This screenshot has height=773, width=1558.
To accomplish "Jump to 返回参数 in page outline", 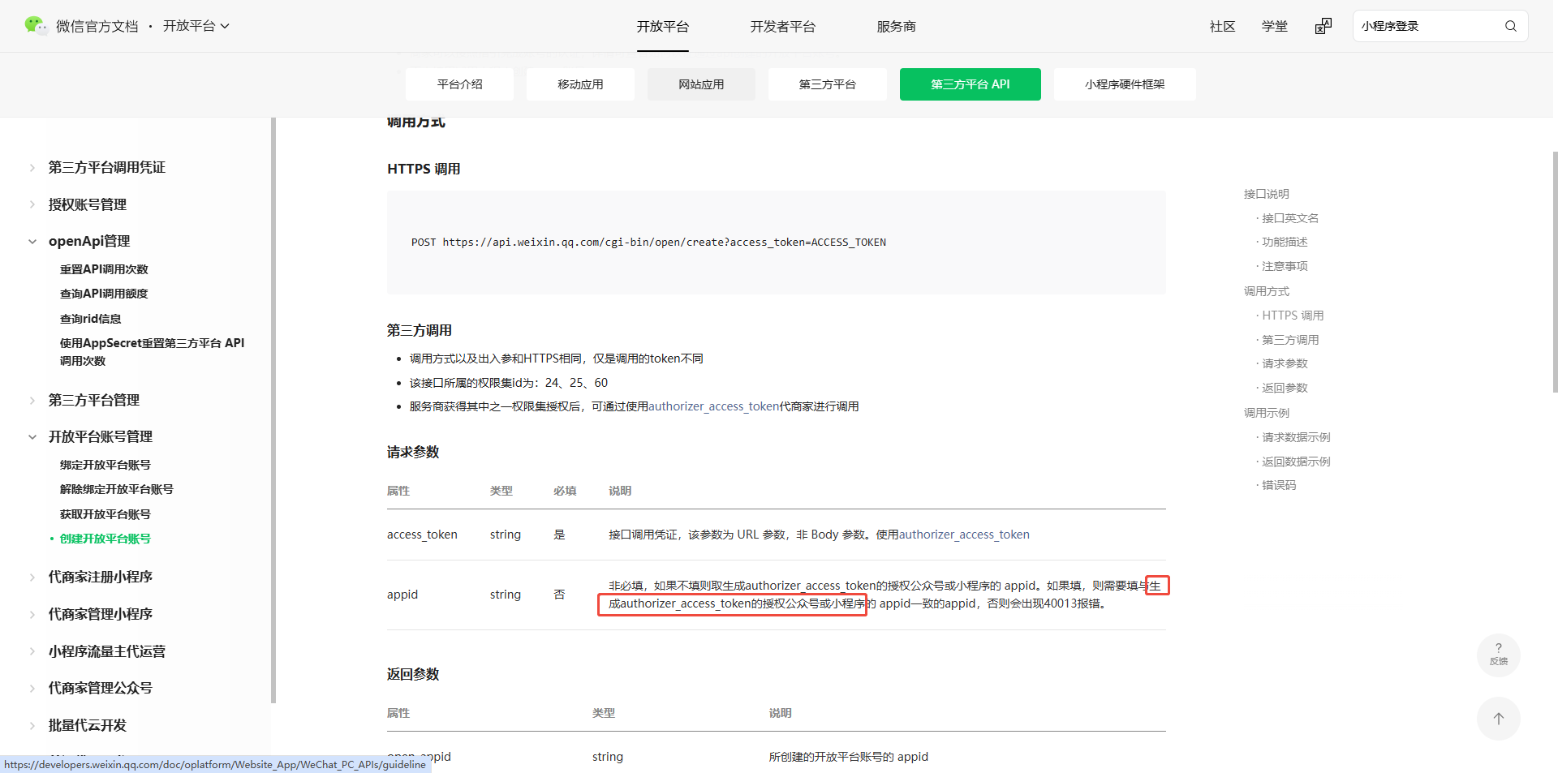I will point(1285,388).
